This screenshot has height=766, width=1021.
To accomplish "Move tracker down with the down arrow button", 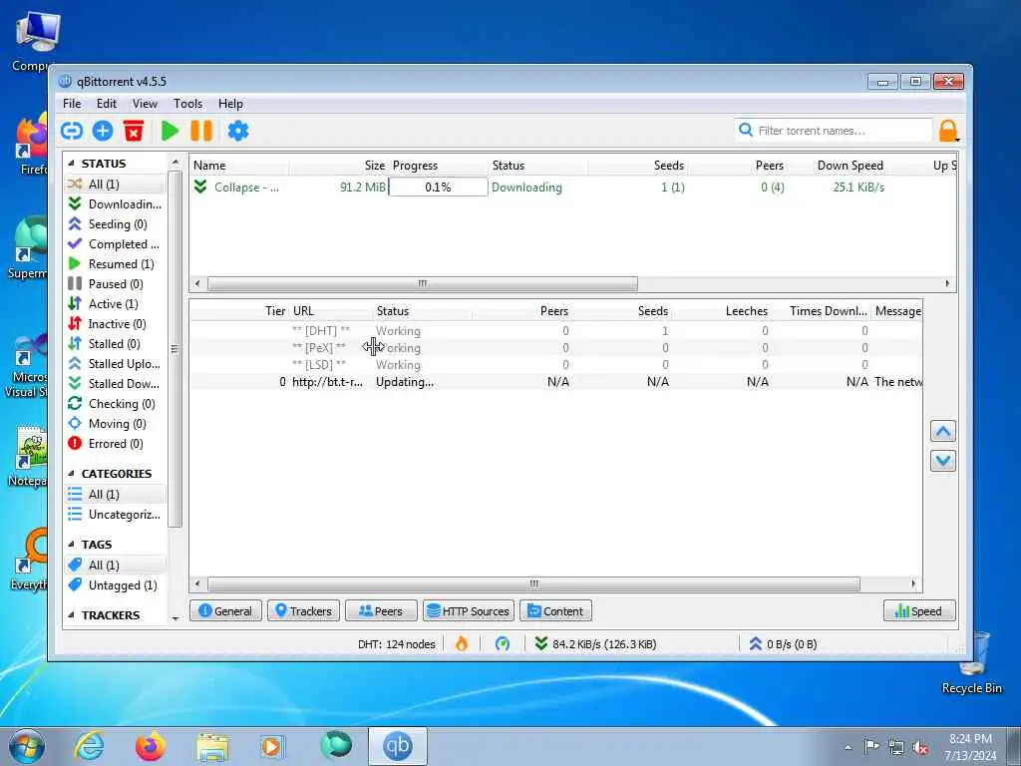I will coord(943,461).
